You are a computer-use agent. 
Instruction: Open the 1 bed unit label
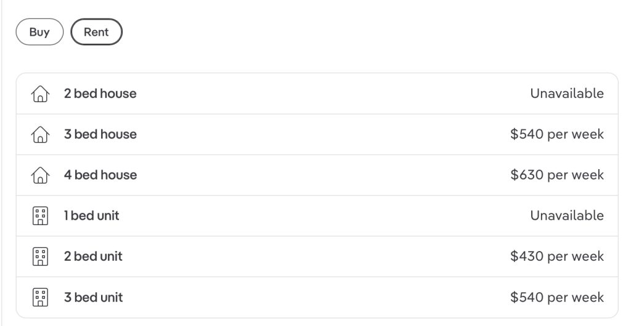(92, 216)
